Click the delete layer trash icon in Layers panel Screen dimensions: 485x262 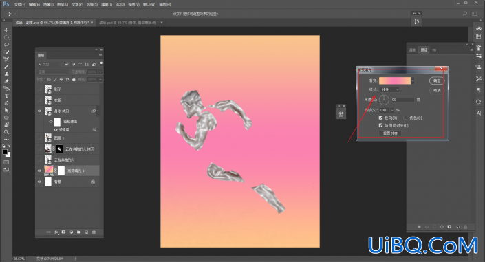[x=94, y=232]
